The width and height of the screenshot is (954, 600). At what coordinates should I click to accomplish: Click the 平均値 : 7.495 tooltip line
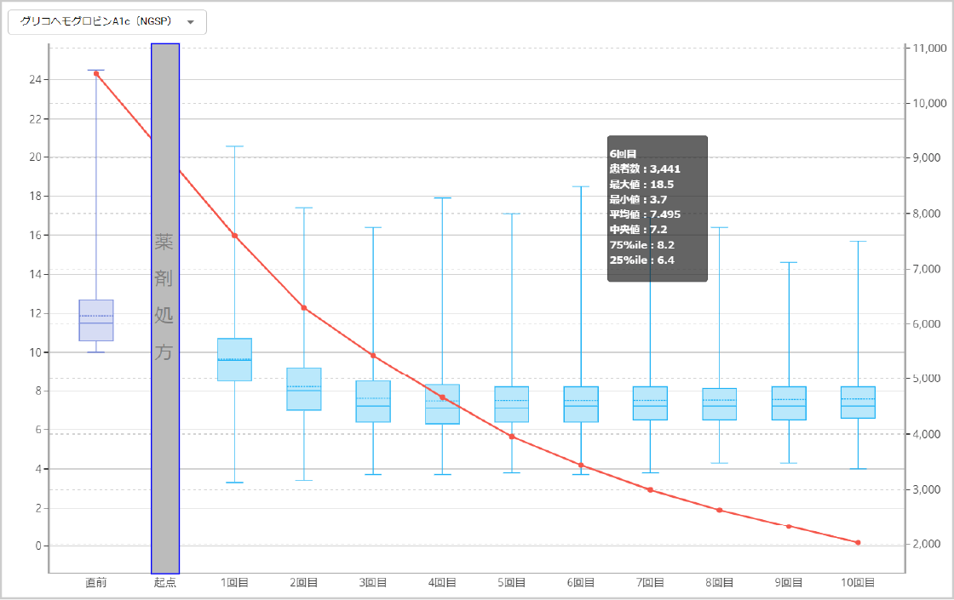click(x=645, y=214)
